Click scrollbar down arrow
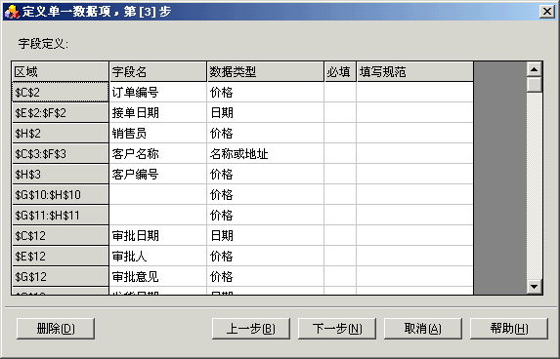The width and height of the screenshot is (560, 359). tap(535, 286)
